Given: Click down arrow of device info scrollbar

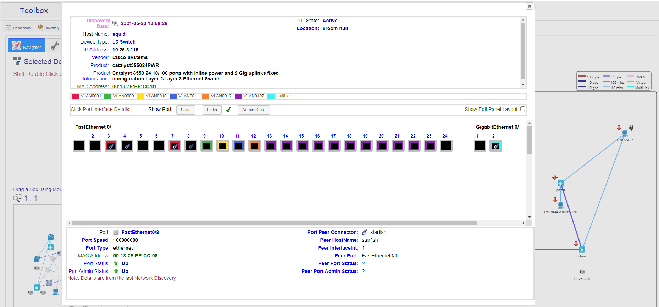Looking at the screenshot, I should 523,84.
